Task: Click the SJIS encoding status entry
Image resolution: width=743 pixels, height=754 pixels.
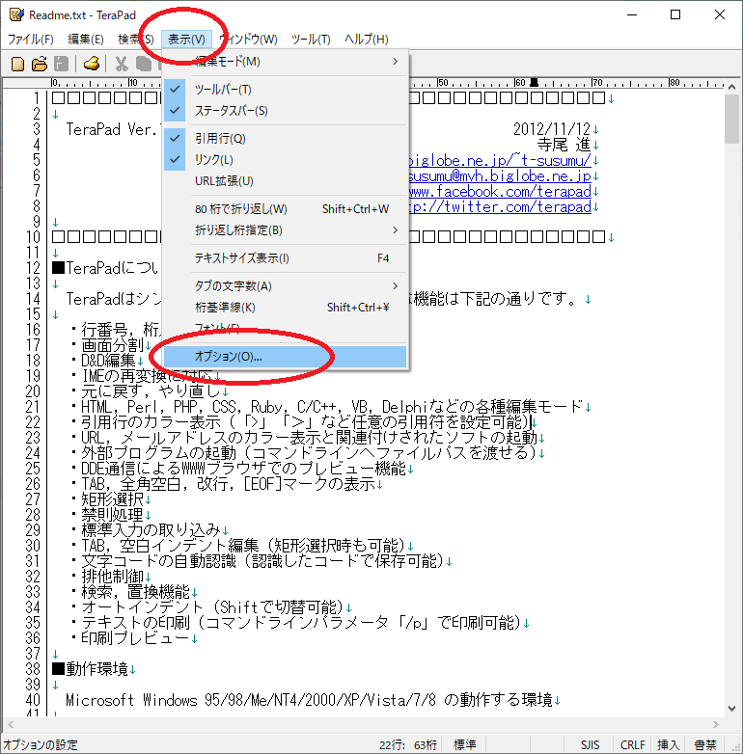Action: pyautogui.click(x=590, y=745)
